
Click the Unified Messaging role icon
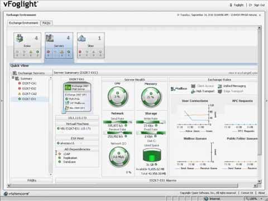click(220, 86)
